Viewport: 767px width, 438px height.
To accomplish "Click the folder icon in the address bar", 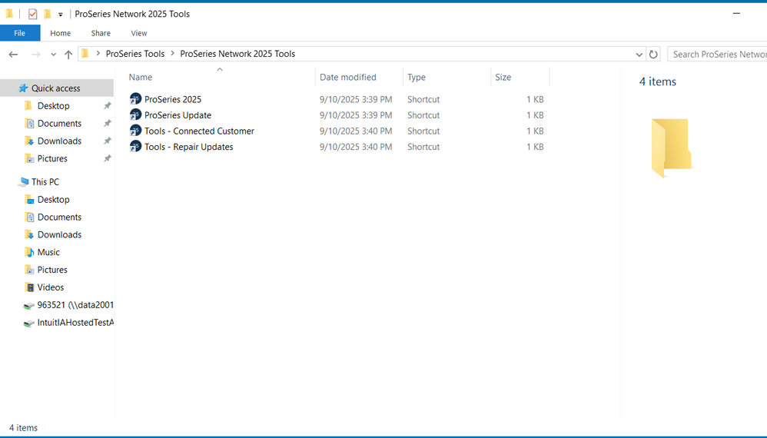I will point(85,54).
